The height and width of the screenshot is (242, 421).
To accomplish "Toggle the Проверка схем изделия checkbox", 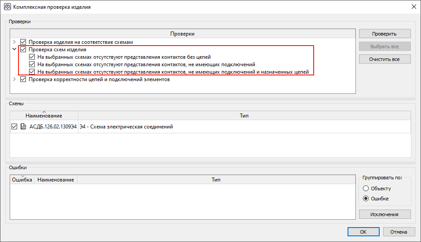I will coord(23,50).
